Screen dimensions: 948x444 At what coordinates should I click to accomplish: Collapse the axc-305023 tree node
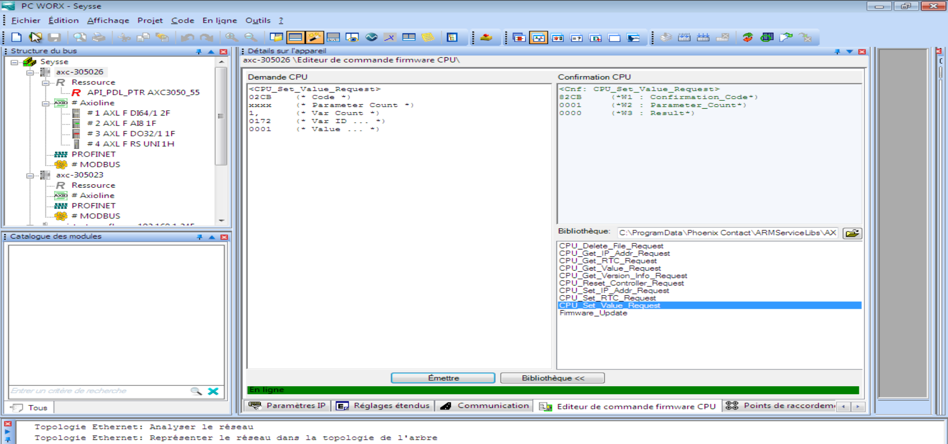point(30,175)
